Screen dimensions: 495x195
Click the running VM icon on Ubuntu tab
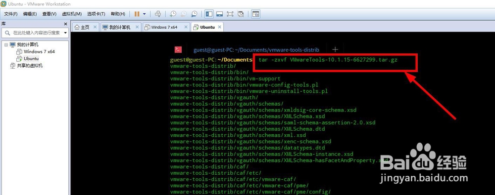click(197, 27)
